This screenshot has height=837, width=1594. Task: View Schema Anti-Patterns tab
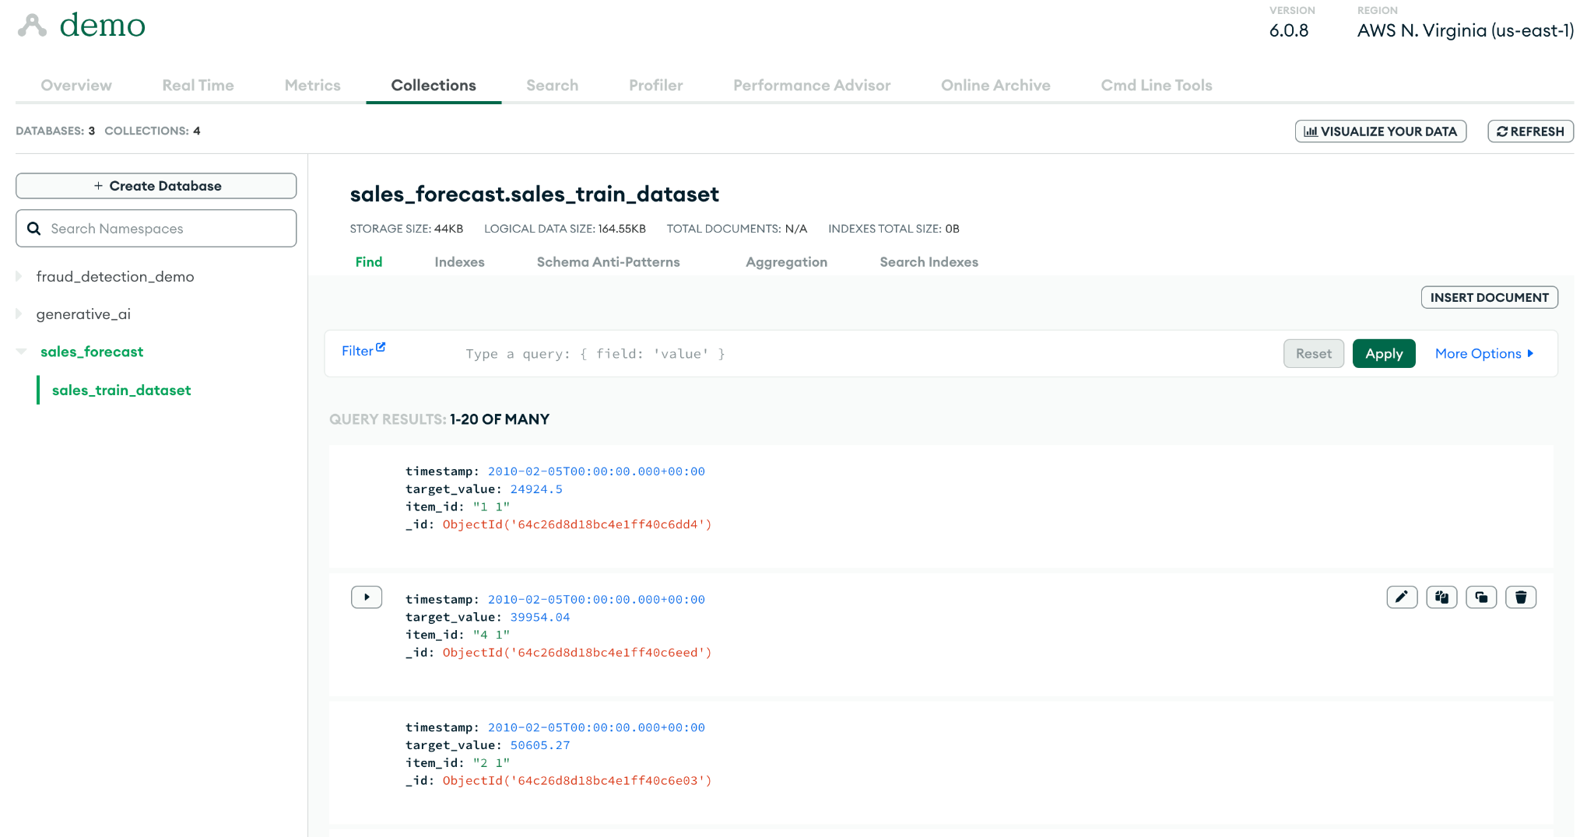[x=609, y=262]
